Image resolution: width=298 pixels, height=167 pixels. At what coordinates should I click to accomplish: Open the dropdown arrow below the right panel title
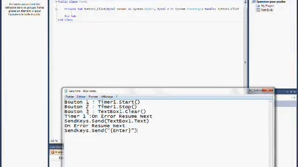[294, 98]
